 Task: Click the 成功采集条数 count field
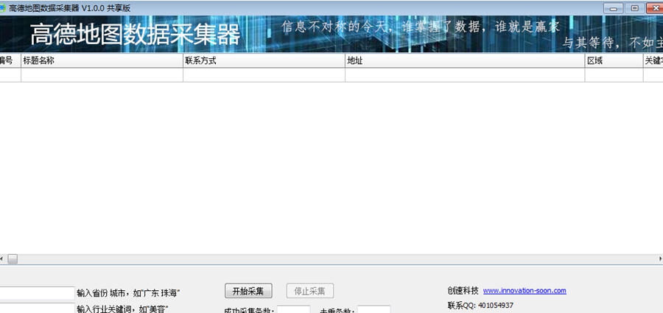(293, 309)
